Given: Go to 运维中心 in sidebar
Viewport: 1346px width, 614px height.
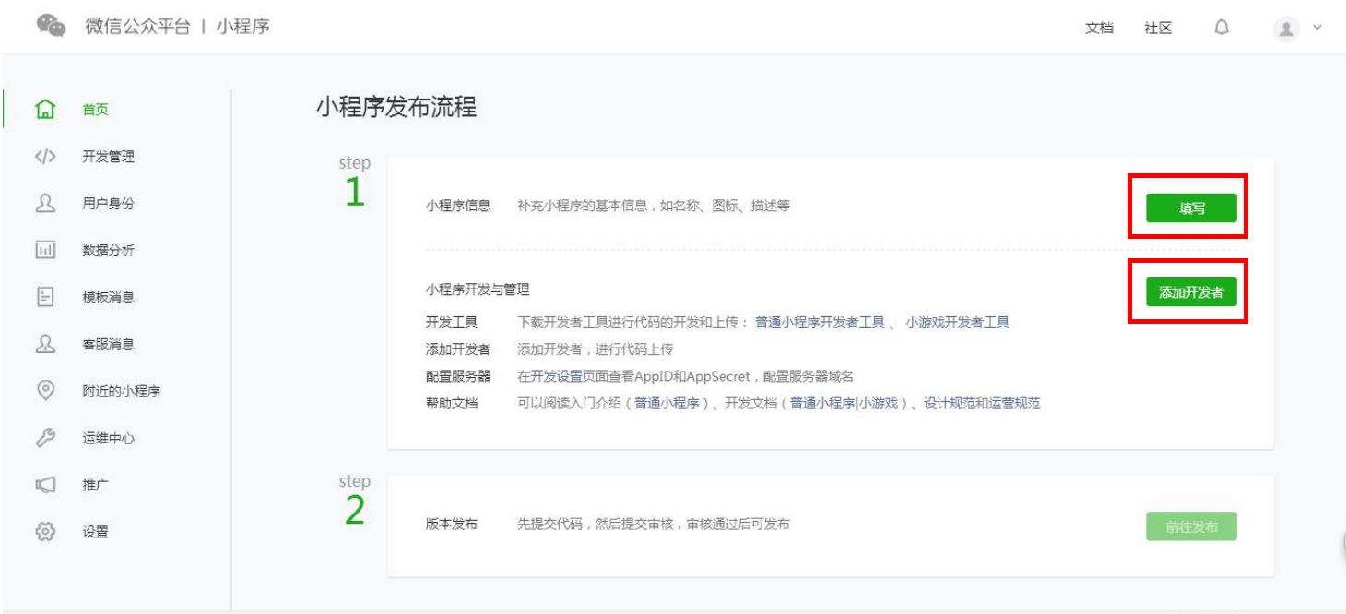Looking at the screenshot, I should coord(108,439).
